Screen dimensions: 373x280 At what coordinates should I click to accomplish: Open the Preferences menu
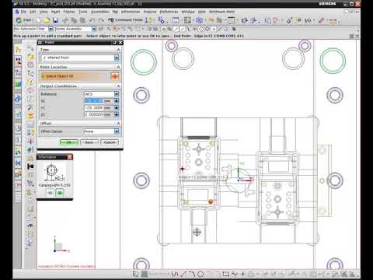pyautogui.click(x=169, y=12)
